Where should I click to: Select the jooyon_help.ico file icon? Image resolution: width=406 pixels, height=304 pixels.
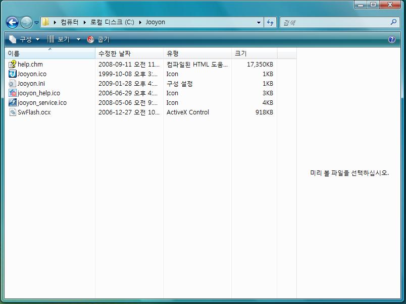click(12, 93)
